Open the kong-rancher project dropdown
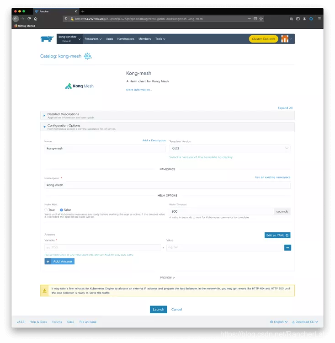This screenshot has width=335, height=343. pos(69,39)
